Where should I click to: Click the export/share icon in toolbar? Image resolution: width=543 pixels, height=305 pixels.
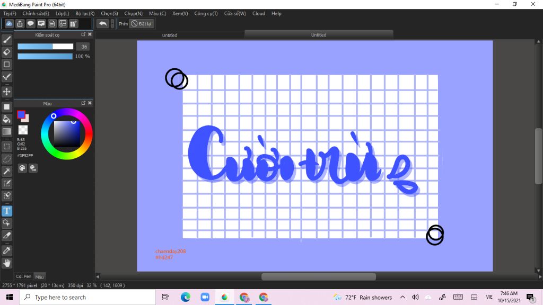20,23
